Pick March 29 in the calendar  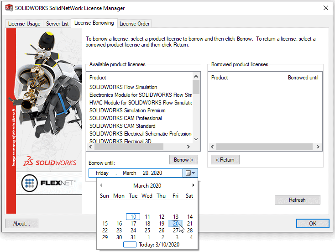click(105, 237)
